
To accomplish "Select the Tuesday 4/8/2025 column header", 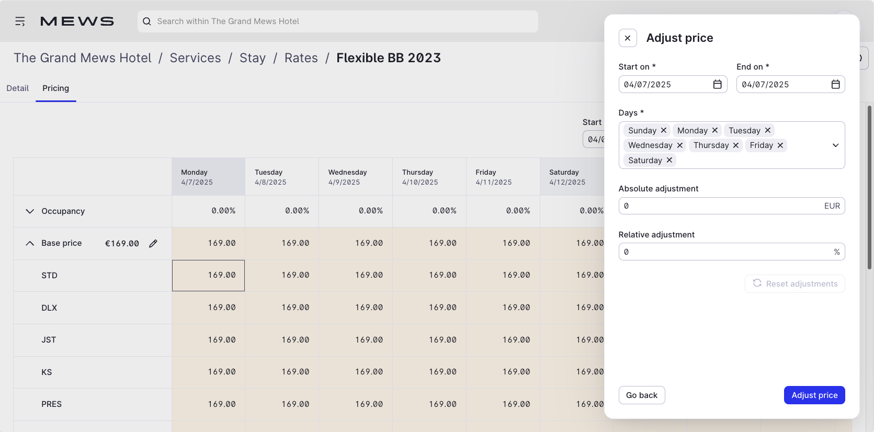I will click(x=282, y=177).
